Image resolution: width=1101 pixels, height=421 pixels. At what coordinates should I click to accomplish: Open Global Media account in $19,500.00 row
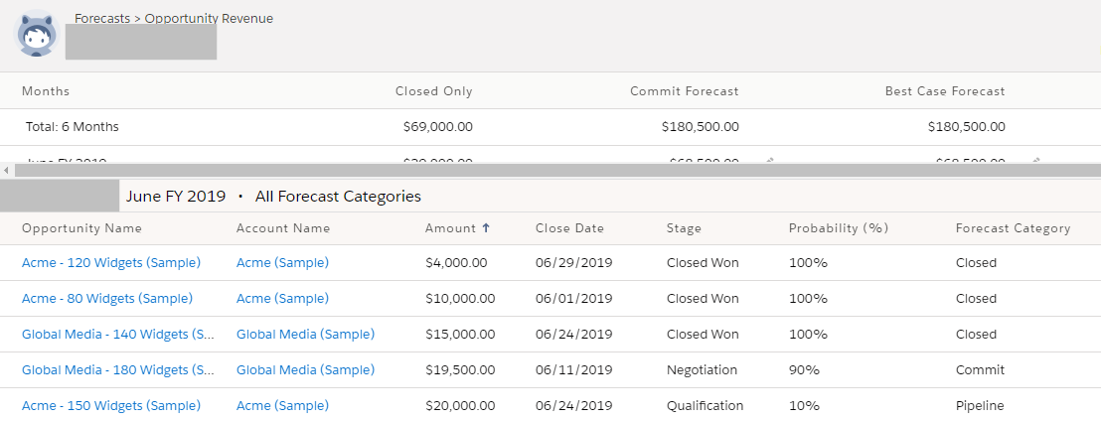(305, 369)
